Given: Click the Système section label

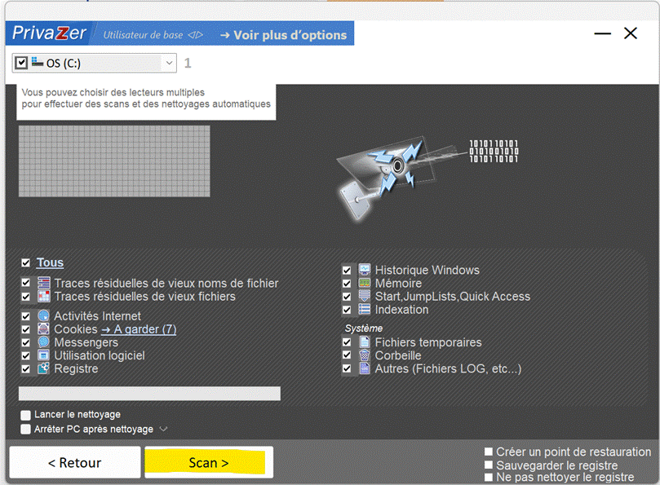Looking at the screenshot, I should tap(364, 328).
